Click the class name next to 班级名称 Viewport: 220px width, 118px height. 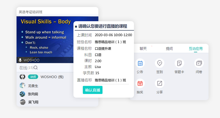click(110, 42)
